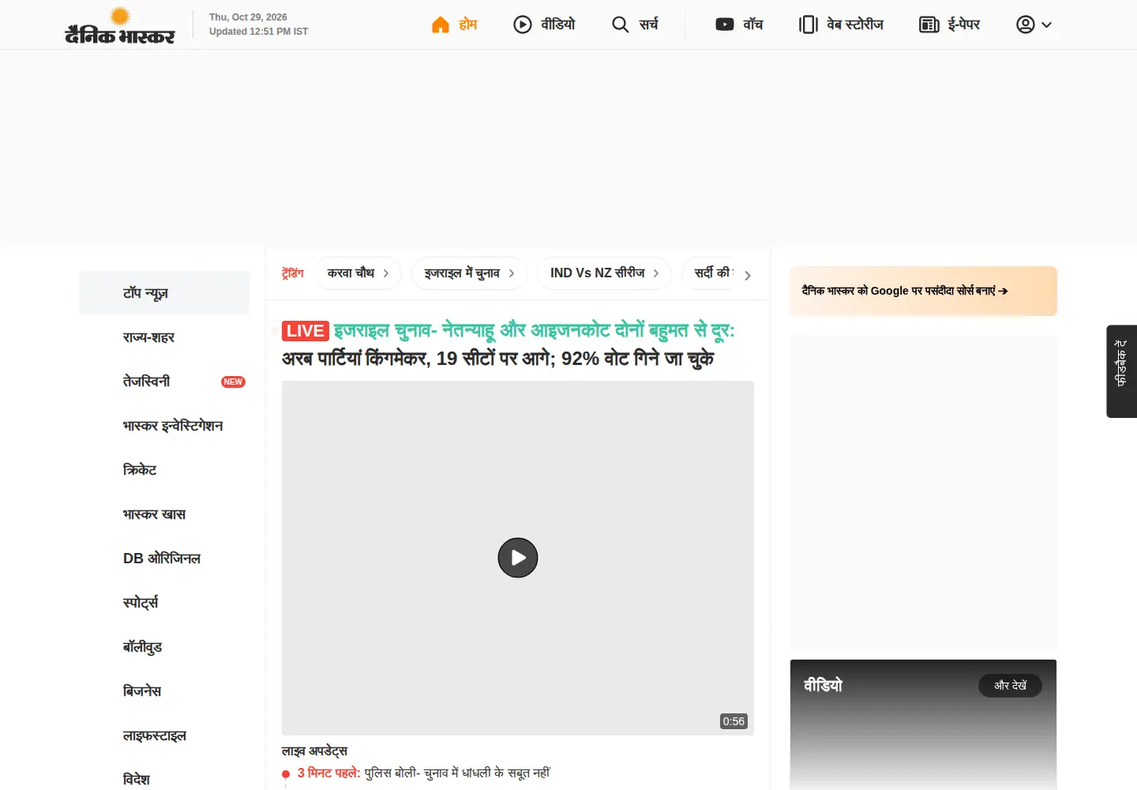Click the NEW badge beside तेजस्विनी
1137x790 pixels.
pos(233,382)
